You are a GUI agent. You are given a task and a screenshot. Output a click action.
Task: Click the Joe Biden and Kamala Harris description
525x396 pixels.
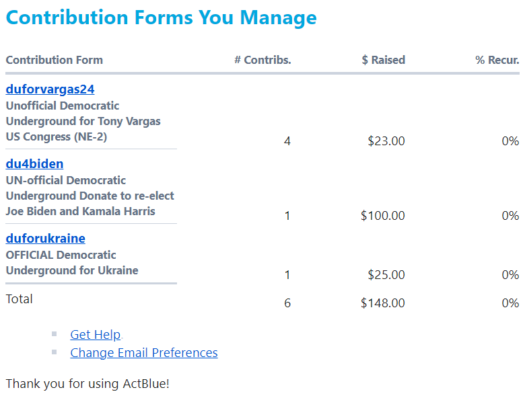(x=81, y=211)
